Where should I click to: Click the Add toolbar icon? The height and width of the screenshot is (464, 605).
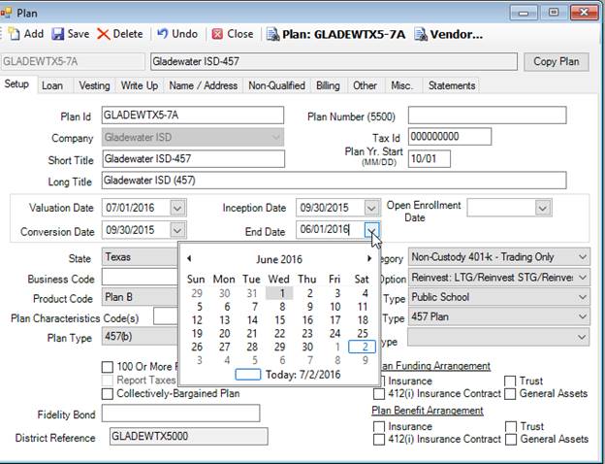[13, 34]
